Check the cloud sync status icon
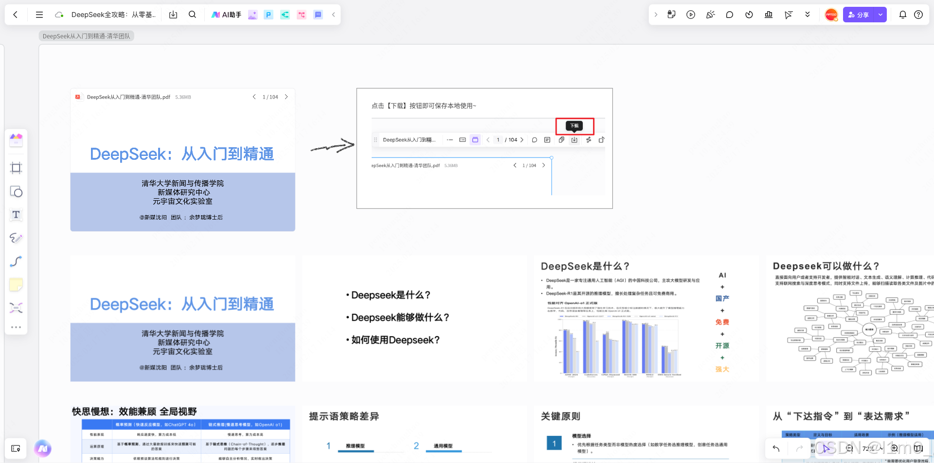The width and height of the screenshot is (934, 463). [x=59, y=15]
